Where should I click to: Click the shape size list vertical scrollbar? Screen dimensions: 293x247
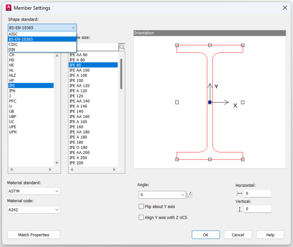[121, 74]
